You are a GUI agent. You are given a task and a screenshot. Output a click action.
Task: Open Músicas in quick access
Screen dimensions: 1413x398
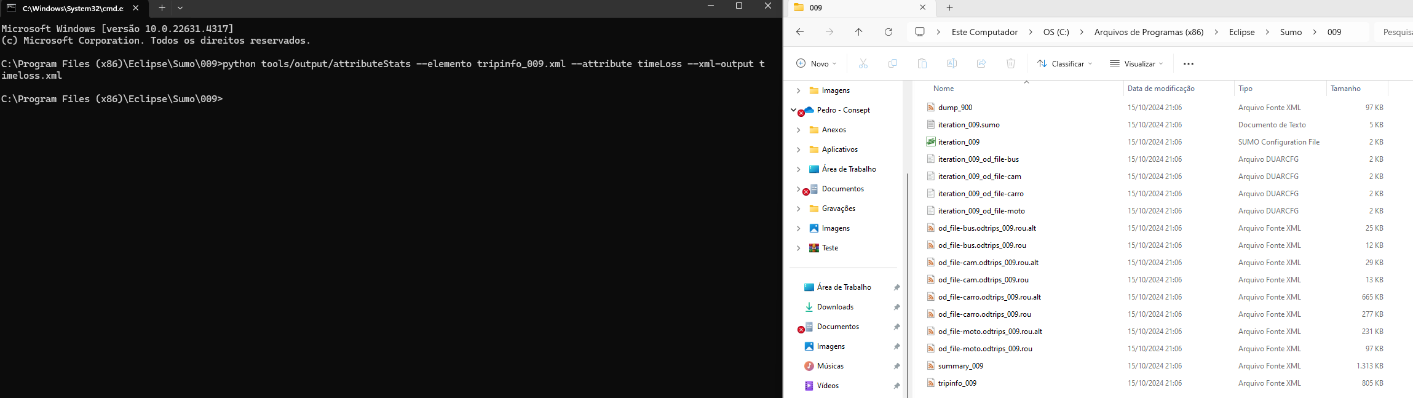830,366
